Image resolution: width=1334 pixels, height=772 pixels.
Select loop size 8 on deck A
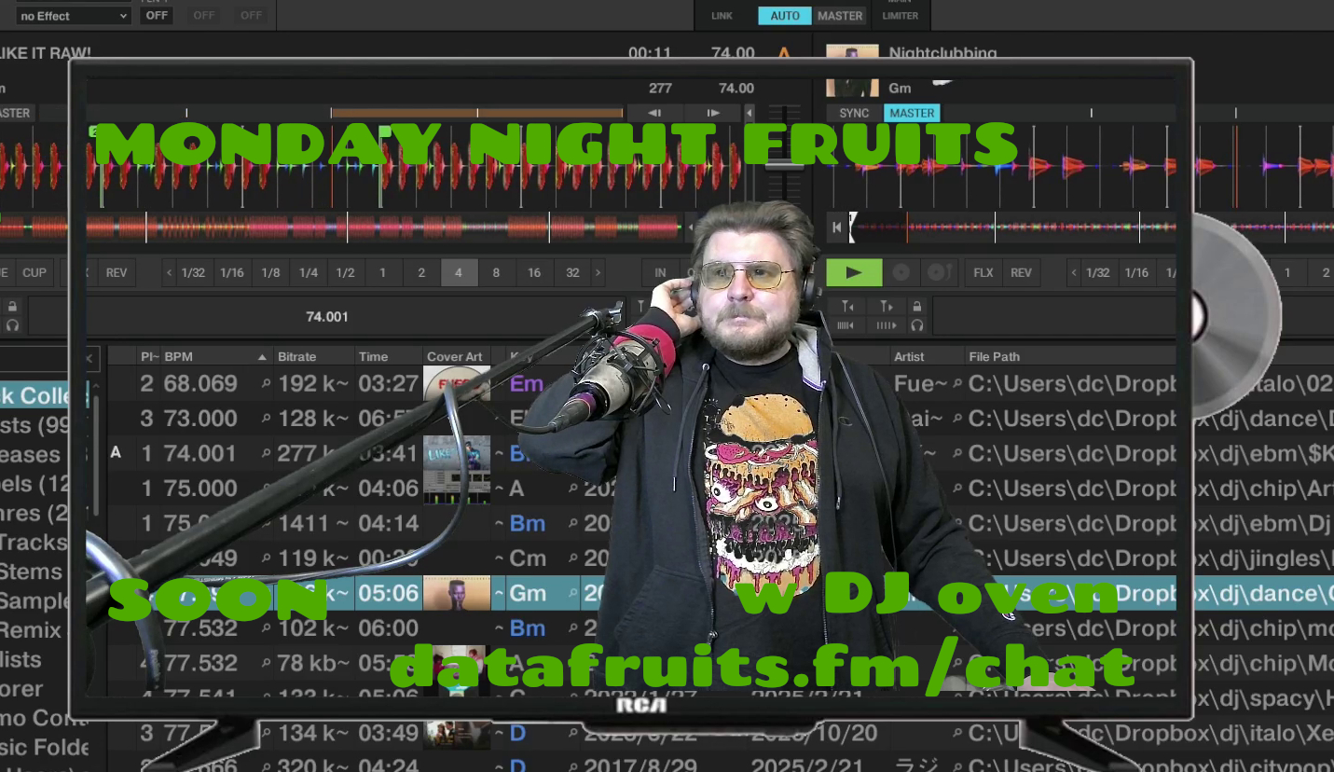[x=496, y=273]
